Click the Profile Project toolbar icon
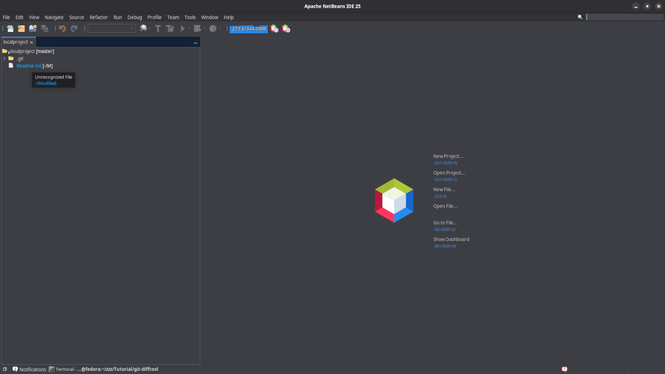This screenshot has width=665, height=374. [212, 29]
